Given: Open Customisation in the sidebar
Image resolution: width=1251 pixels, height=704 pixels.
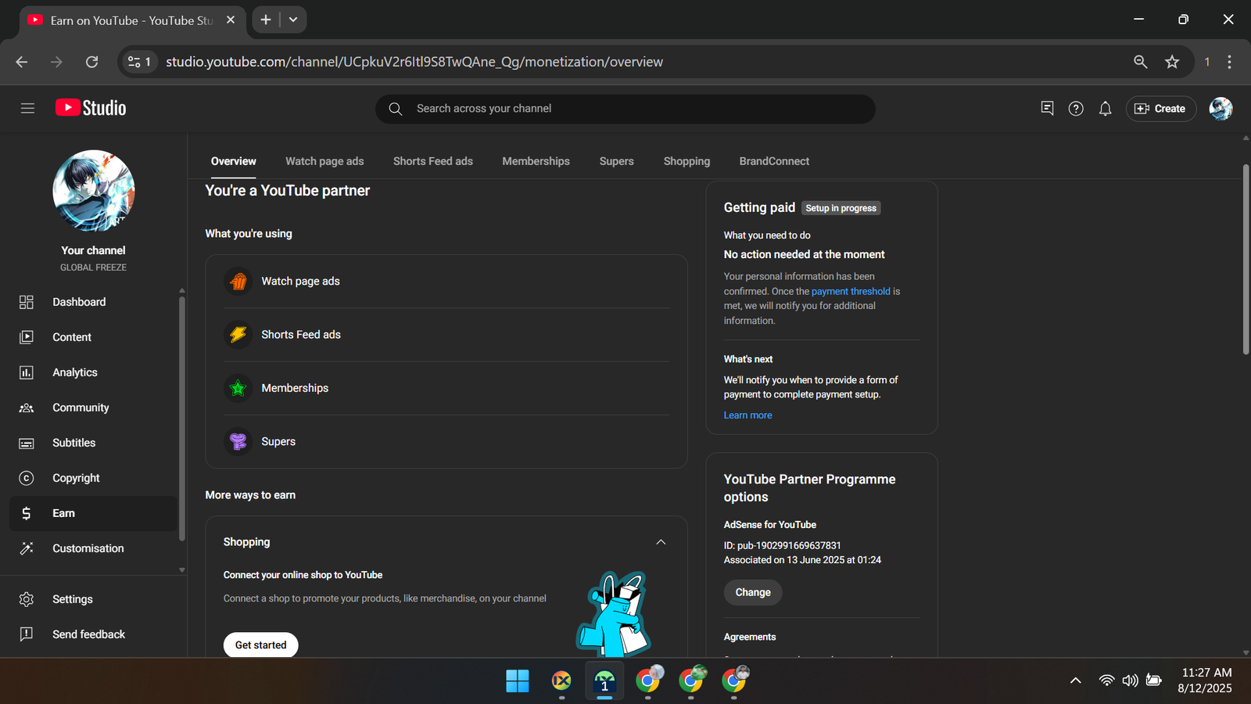Looking at the screenshot, I should [x=94, y=548].
